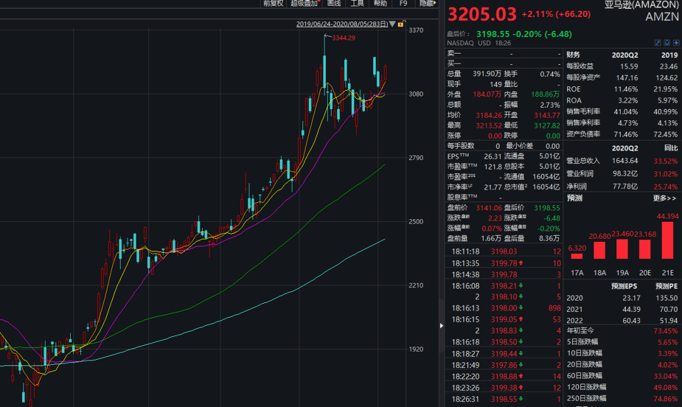Click the 均价 value 3184.26
Viewport: 682px width, 407px height.
click(x=488, y=115)
